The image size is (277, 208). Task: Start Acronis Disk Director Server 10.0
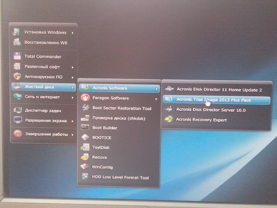click(216, 110)
